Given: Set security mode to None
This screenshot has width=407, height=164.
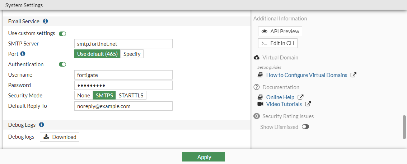Looking at the screenshot, I should [x=84, y=96].
